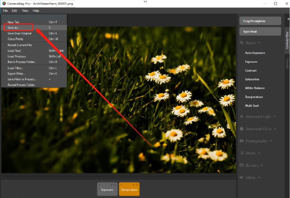Add the Auto Exposure adjustment

255,53
